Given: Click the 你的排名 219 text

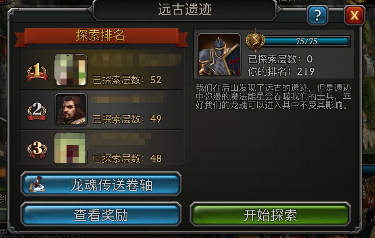Looking at the screenshot, I should click(x=281, y=71).
